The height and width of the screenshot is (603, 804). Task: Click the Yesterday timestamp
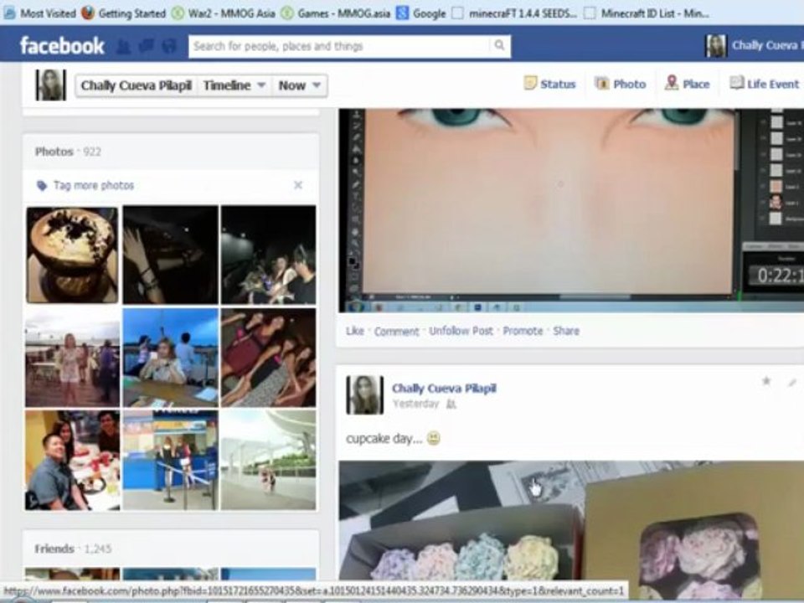click(415, 404)
